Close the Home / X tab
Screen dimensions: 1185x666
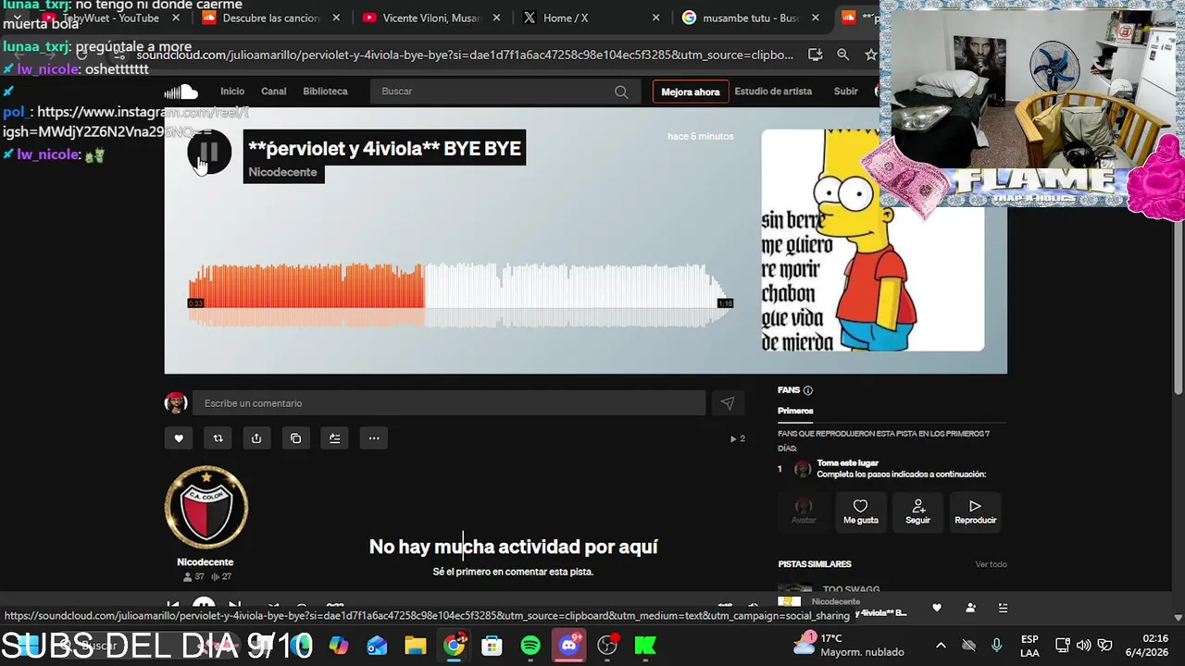click(x=656, y=18)
